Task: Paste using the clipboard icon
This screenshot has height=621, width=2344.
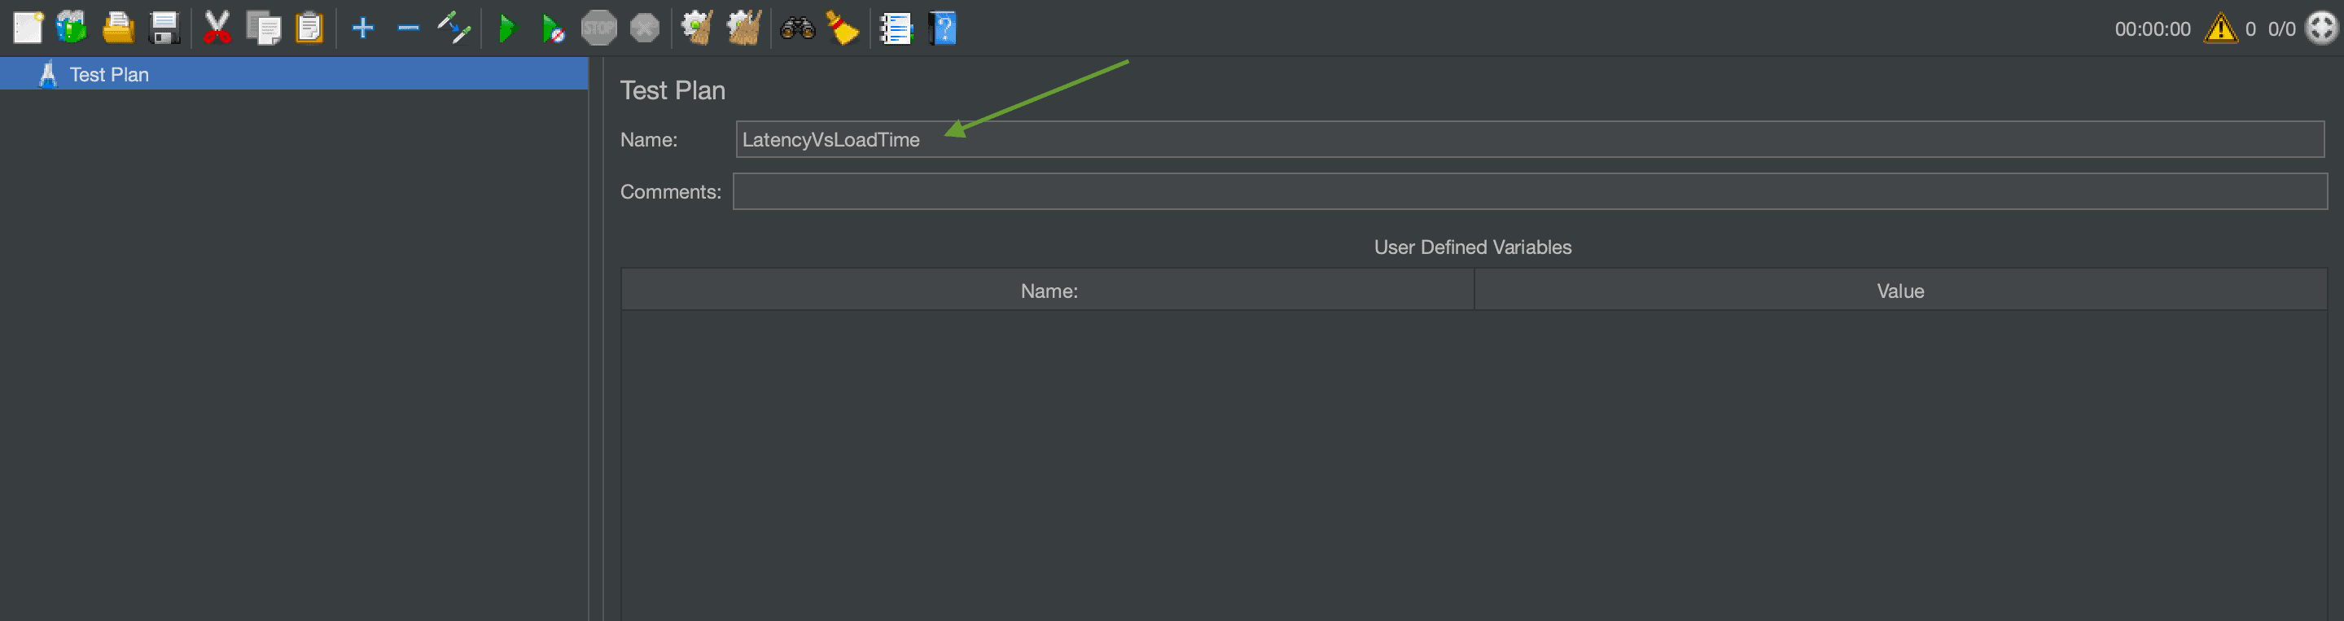Action: coord(309,28)
